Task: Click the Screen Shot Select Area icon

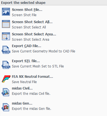Action: pos(6,36)
